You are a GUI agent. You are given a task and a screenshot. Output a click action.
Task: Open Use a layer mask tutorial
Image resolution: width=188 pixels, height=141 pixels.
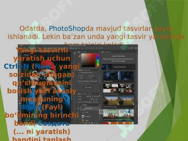pyautogui.click(x=118, y=115)
